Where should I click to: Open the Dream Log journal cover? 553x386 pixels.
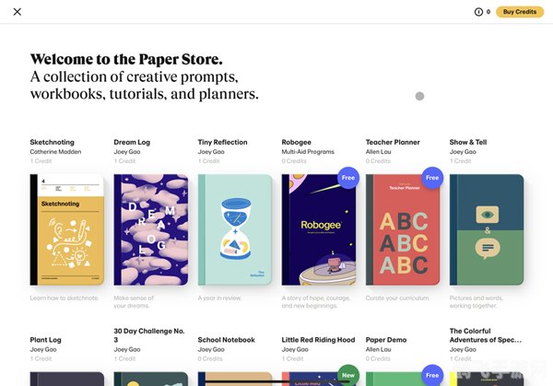tap(150, 230)
